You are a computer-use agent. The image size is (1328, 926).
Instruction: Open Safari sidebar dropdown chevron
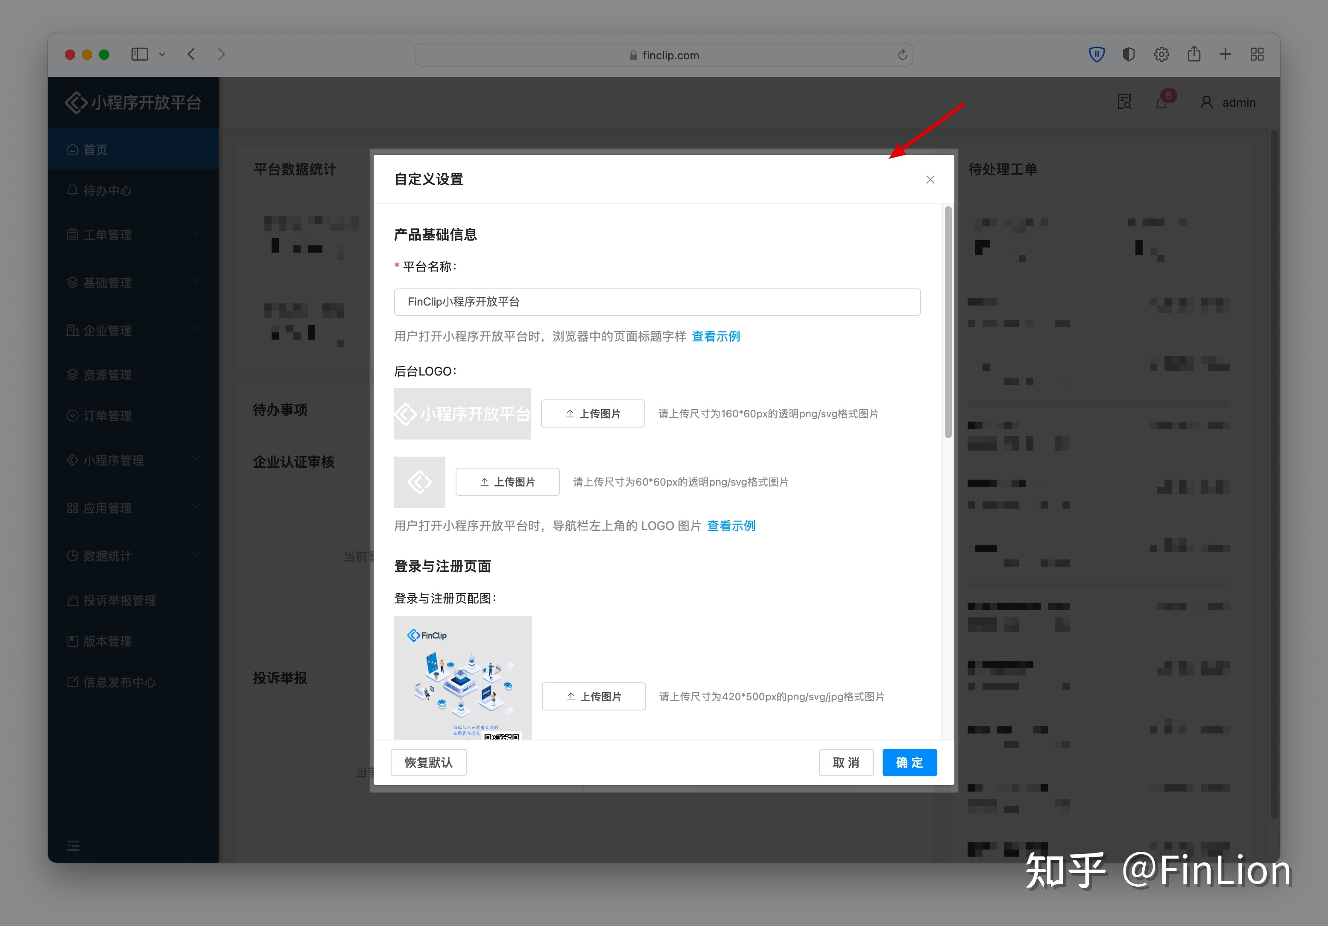[163, 54]
